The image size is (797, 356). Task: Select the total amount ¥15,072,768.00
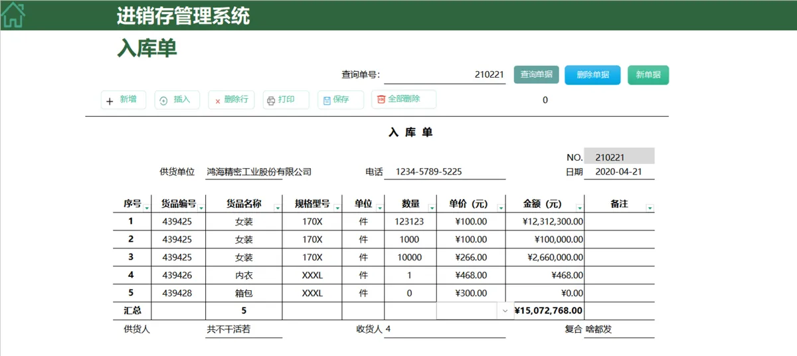[x=549, y=311]
